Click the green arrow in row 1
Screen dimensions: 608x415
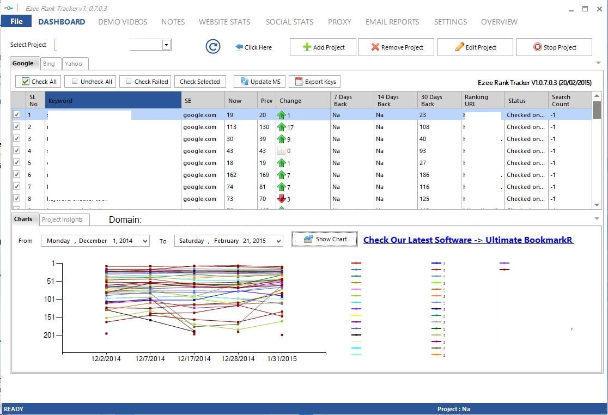pyautogui.click(x=282, y=115)
